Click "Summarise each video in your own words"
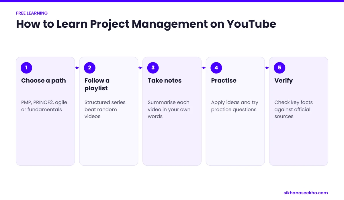The height and width of the screenshot is (200, 344). tap(169, 109)
